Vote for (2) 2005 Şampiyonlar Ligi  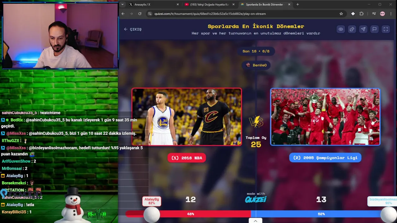pos(325,158)
